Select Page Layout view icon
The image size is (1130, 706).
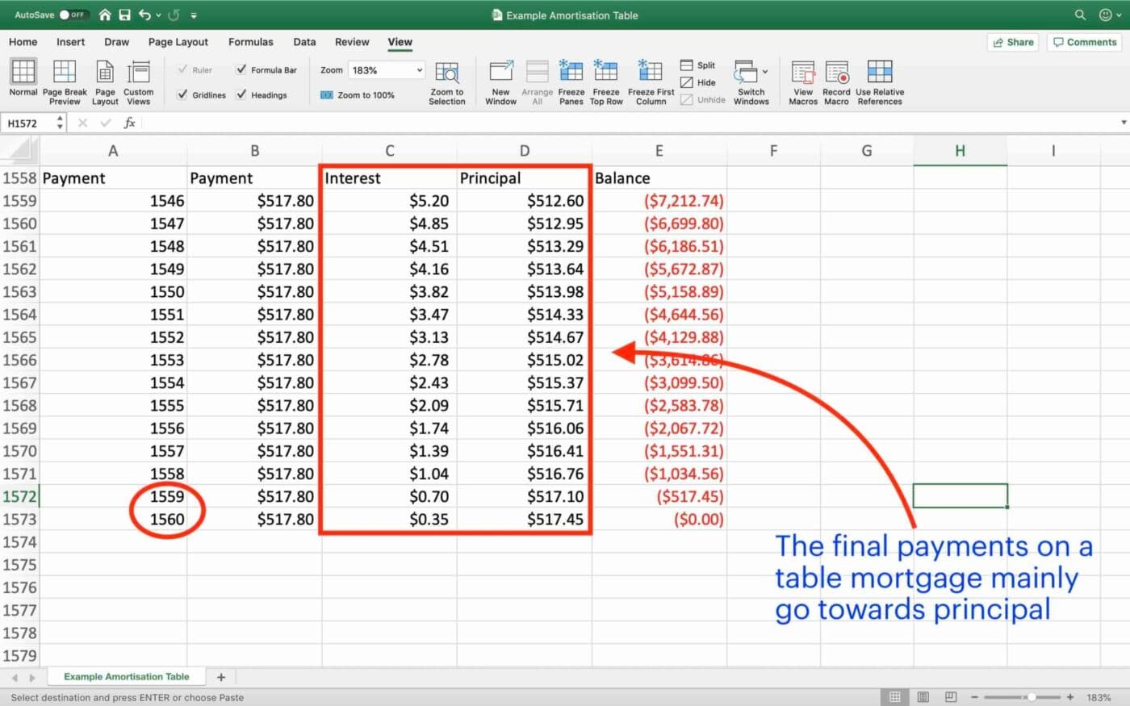click(x=105, y=81)
